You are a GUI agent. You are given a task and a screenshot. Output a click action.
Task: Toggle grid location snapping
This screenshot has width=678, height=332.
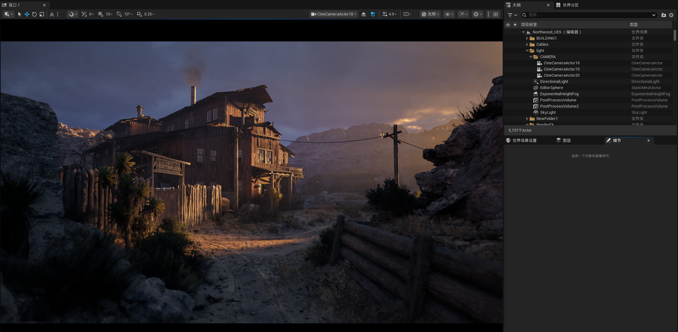(101, 14)
